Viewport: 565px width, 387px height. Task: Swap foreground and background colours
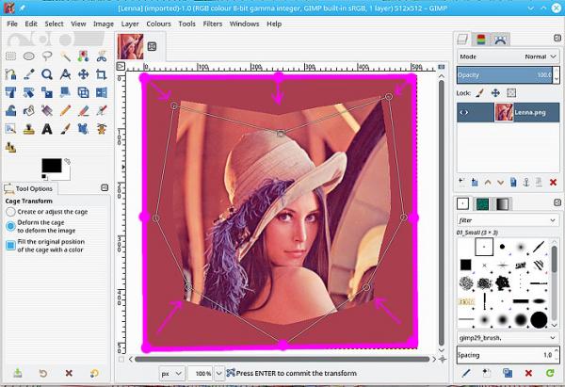click(68, 161)
